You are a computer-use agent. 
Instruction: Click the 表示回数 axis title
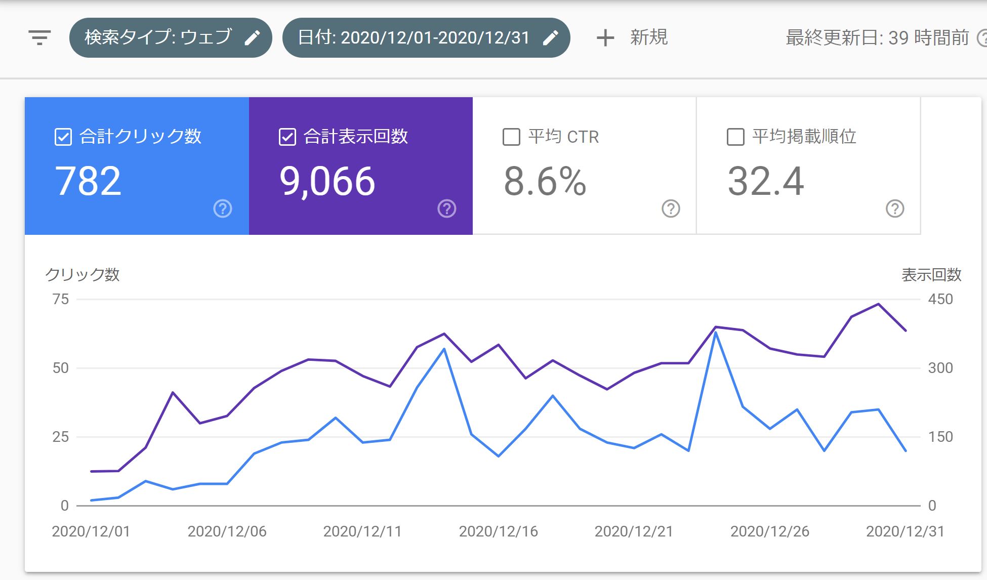(931, 275)
